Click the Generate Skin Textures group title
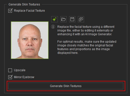This screenshot has height=96, width=130. 24,4
